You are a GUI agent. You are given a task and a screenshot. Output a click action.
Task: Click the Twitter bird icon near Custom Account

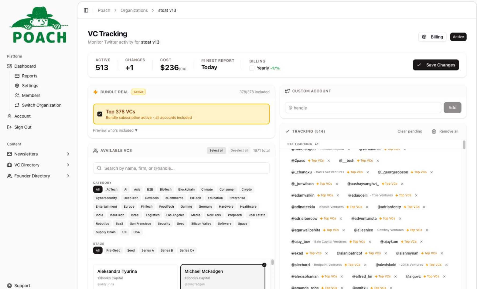pos(288,91)
